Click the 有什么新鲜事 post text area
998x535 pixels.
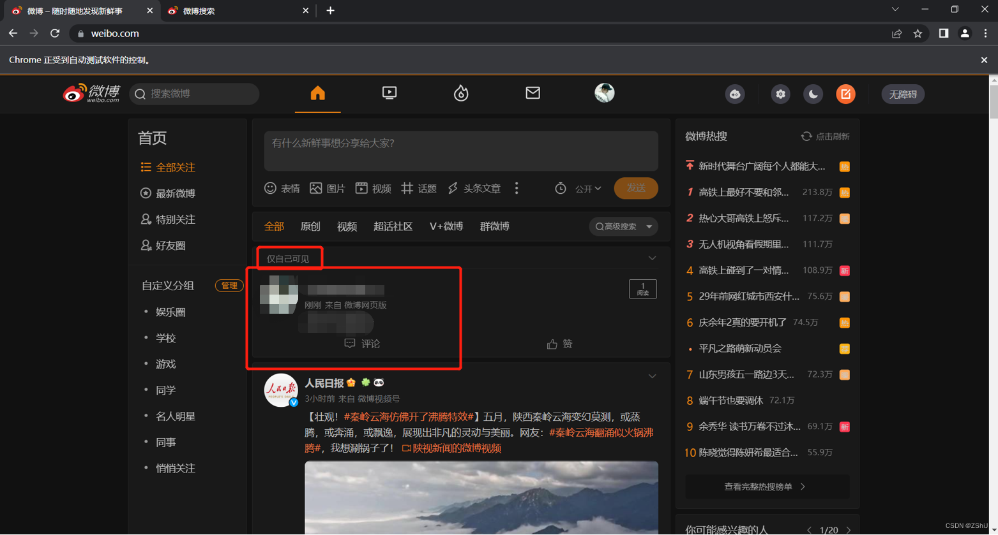click(461, 150)
